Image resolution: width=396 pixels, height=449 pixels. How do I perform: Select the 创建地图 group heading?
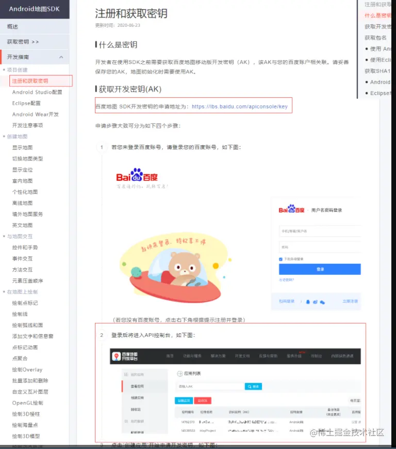17,136
